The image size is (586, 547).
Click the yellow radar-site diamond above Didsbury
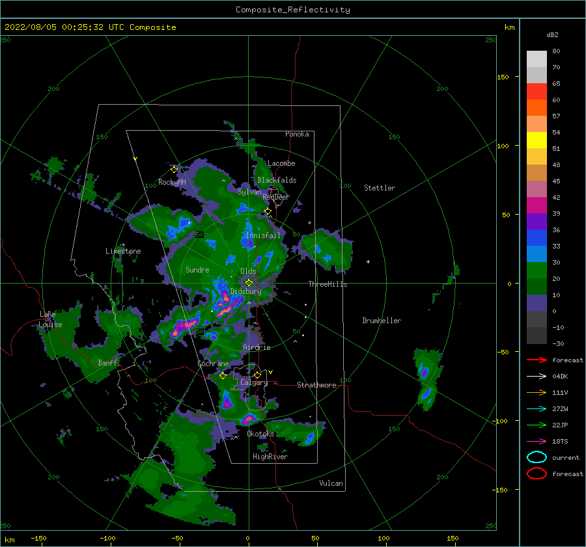tap(249, 283)
